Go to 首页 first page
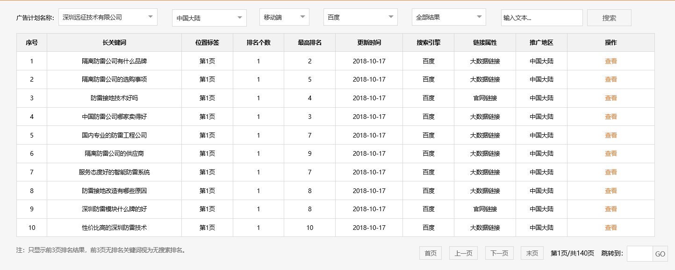This screenshot has width=675, height=270. [430, 253]
